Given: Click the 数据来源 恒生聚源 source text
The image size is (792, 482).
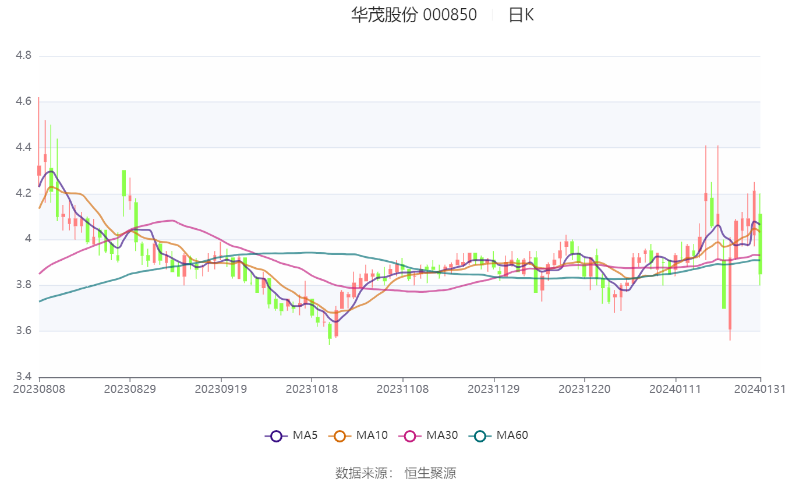Looking at the screenshot, I should pyautogui.click(x=396, y=473).
